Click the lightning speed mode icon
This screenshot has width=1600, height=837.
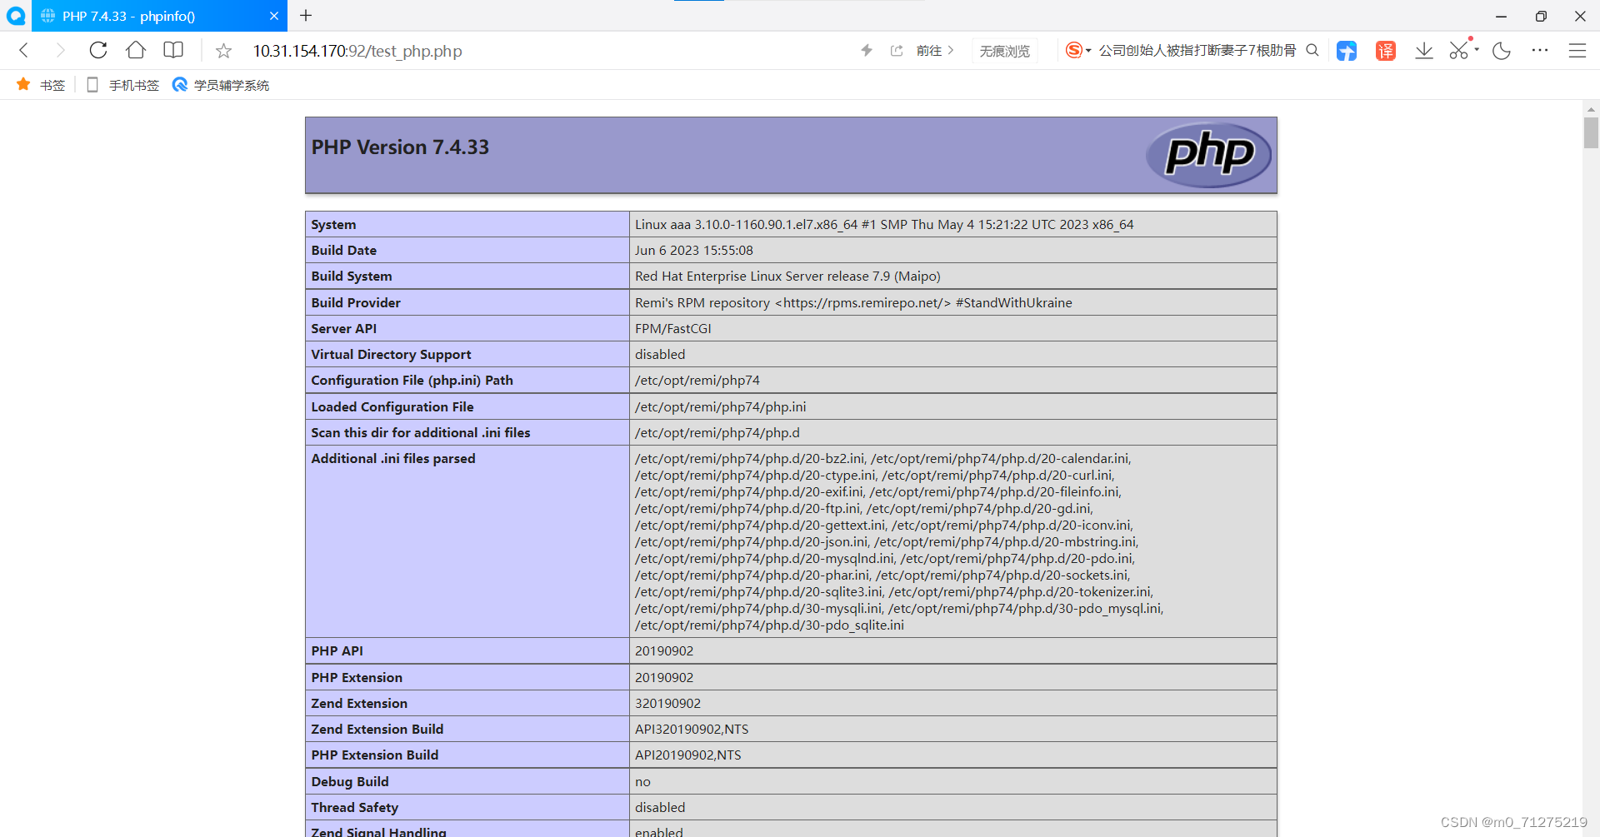(867, 51)
